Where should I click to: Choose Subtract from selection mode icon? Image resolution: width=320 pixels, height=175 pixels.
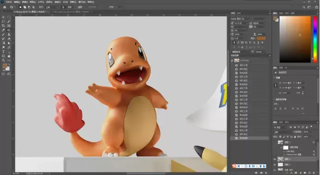click(x=29, y=7)
